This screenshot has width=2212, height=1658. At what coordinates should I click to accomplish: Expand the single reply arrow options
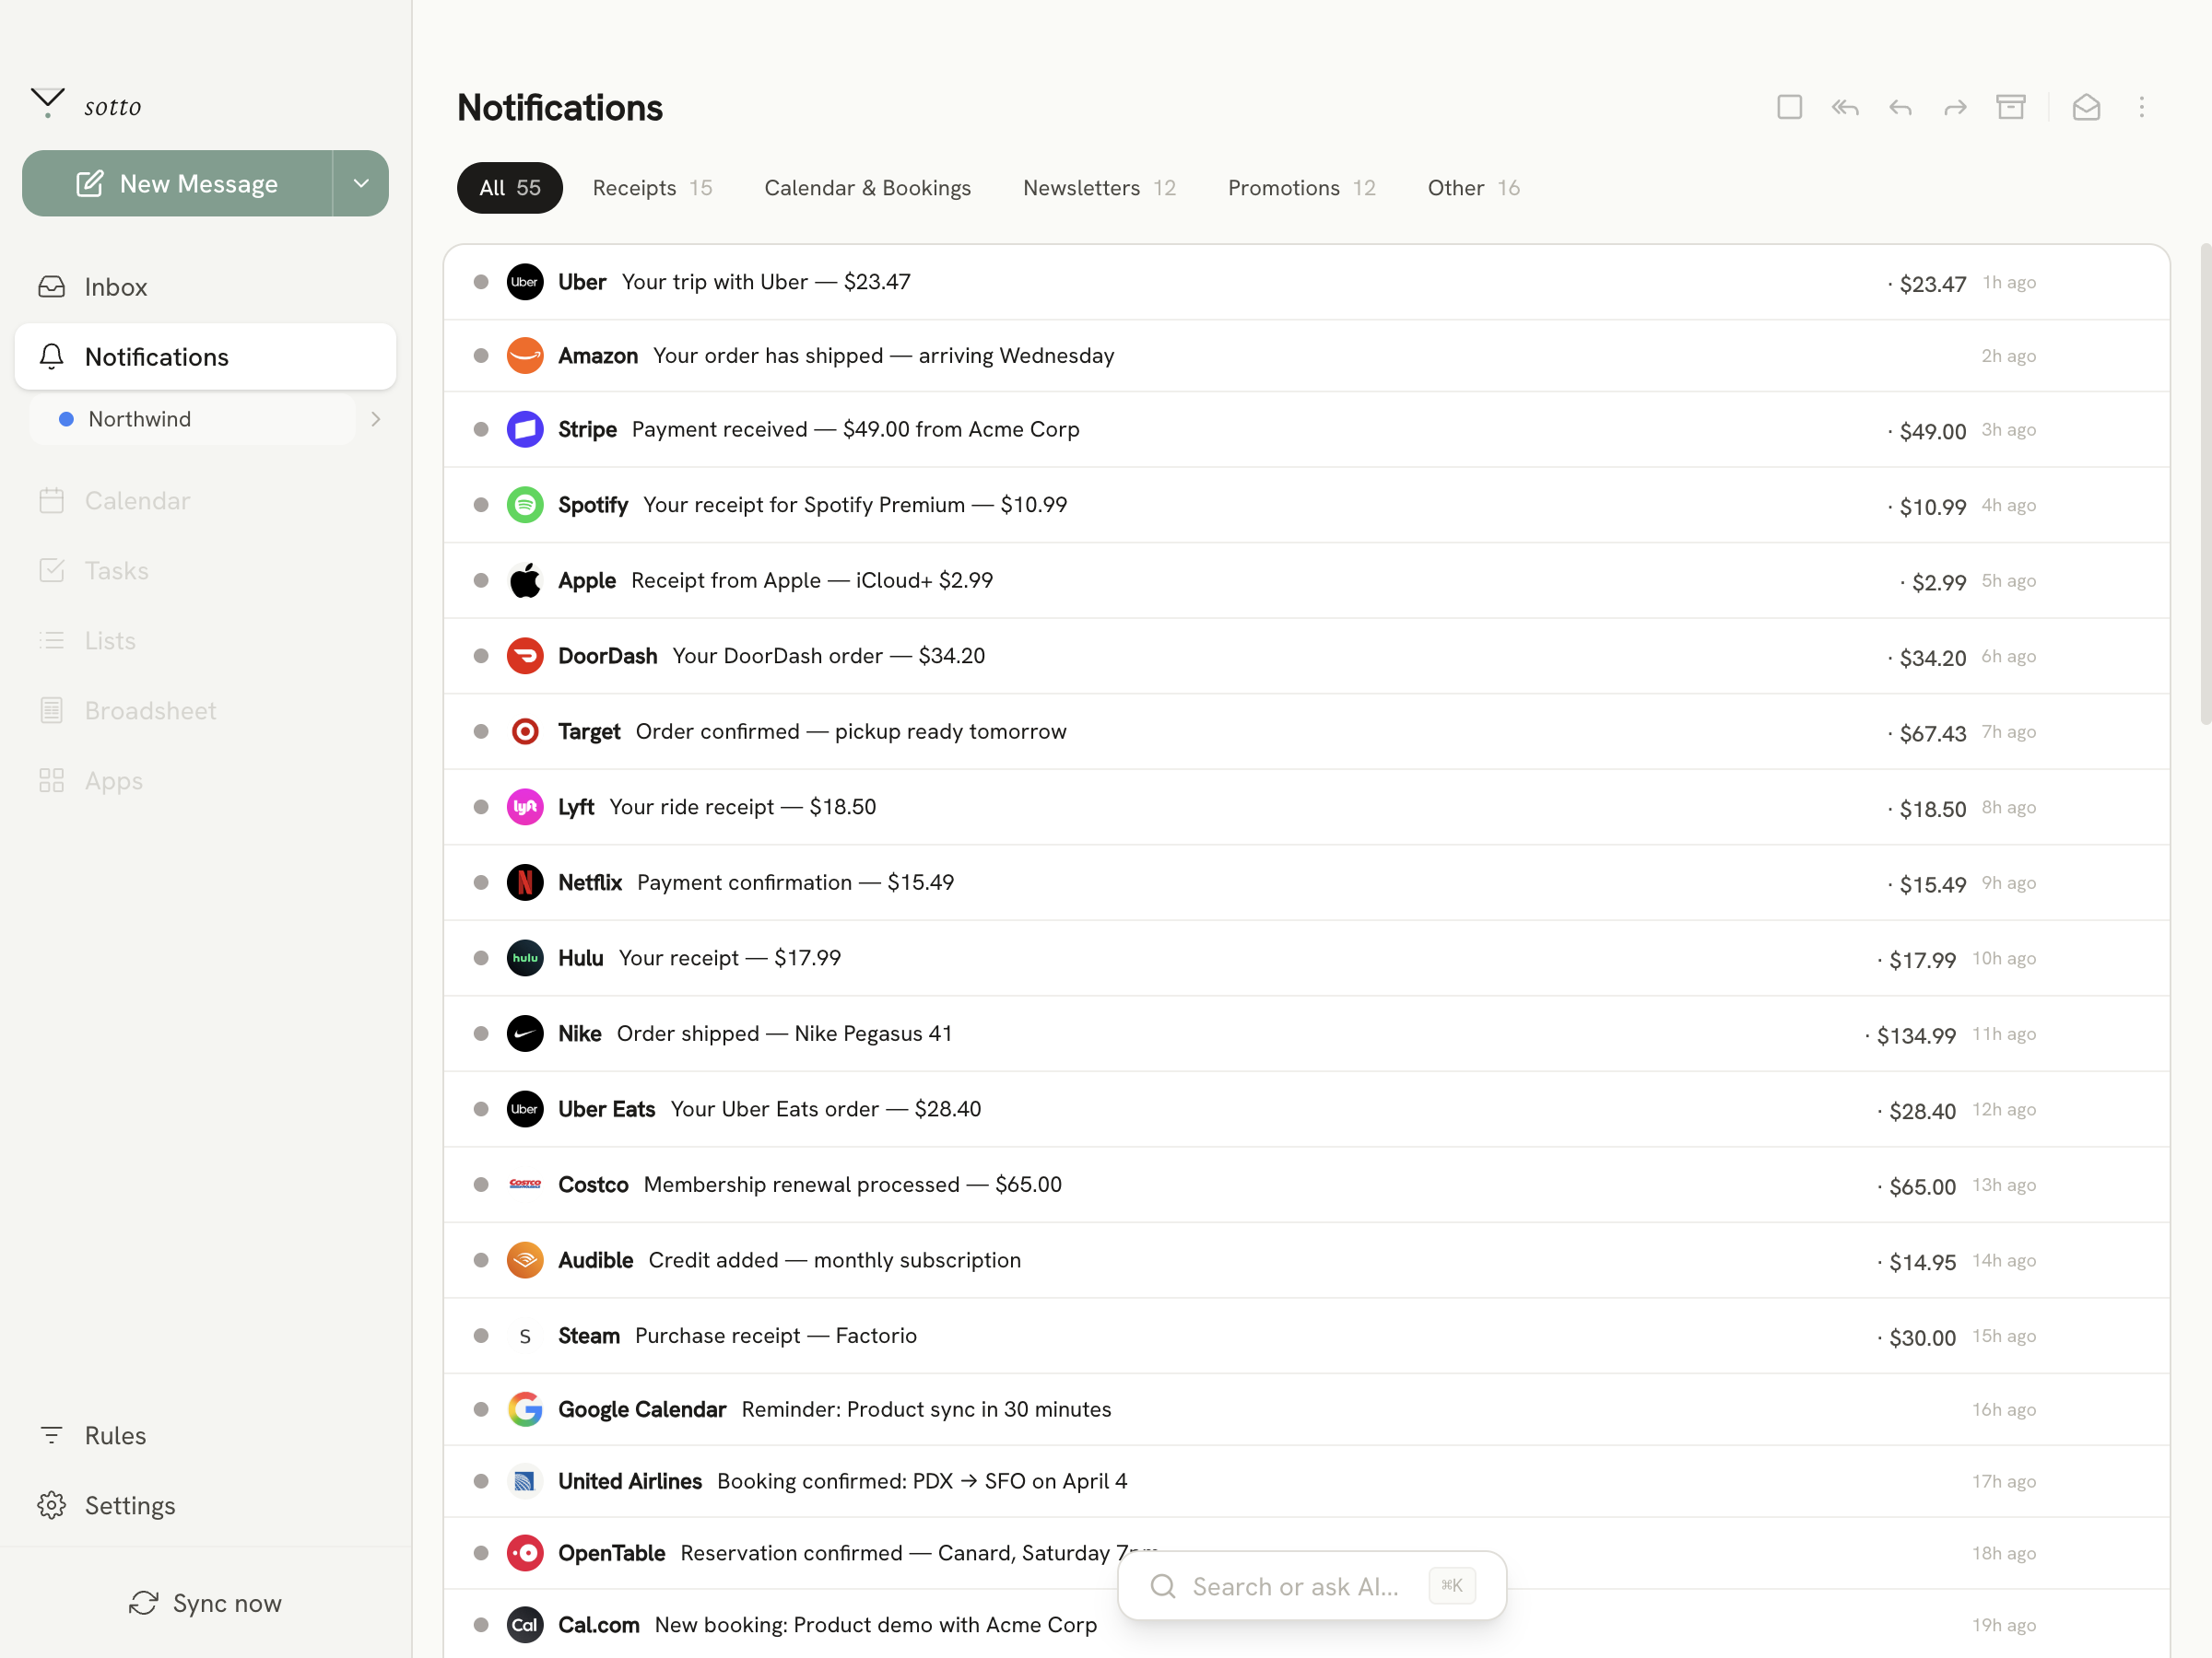tap(1900, 107)
